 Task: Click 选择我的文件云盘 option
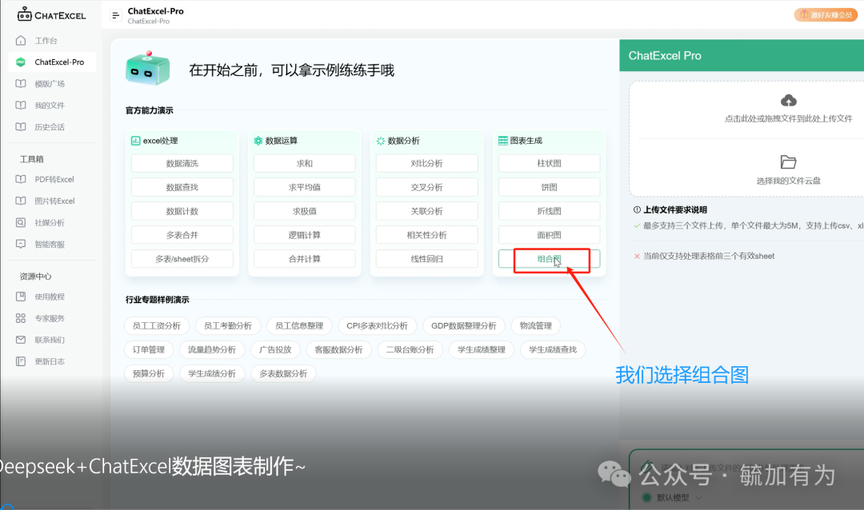(789, 181)
